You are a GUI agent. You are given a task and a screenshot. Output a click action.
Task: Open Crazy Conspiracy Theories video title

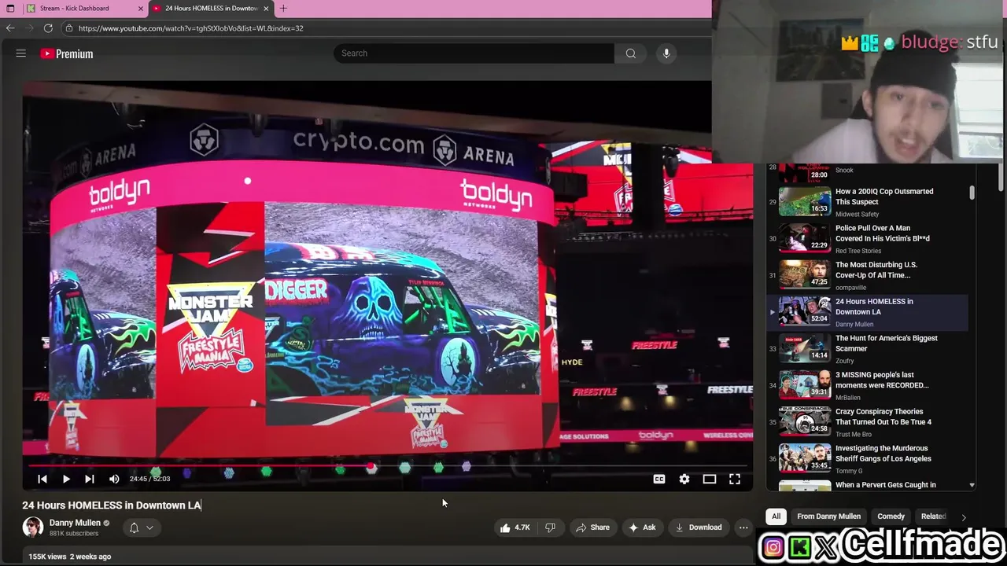click(x=883, y=417)
